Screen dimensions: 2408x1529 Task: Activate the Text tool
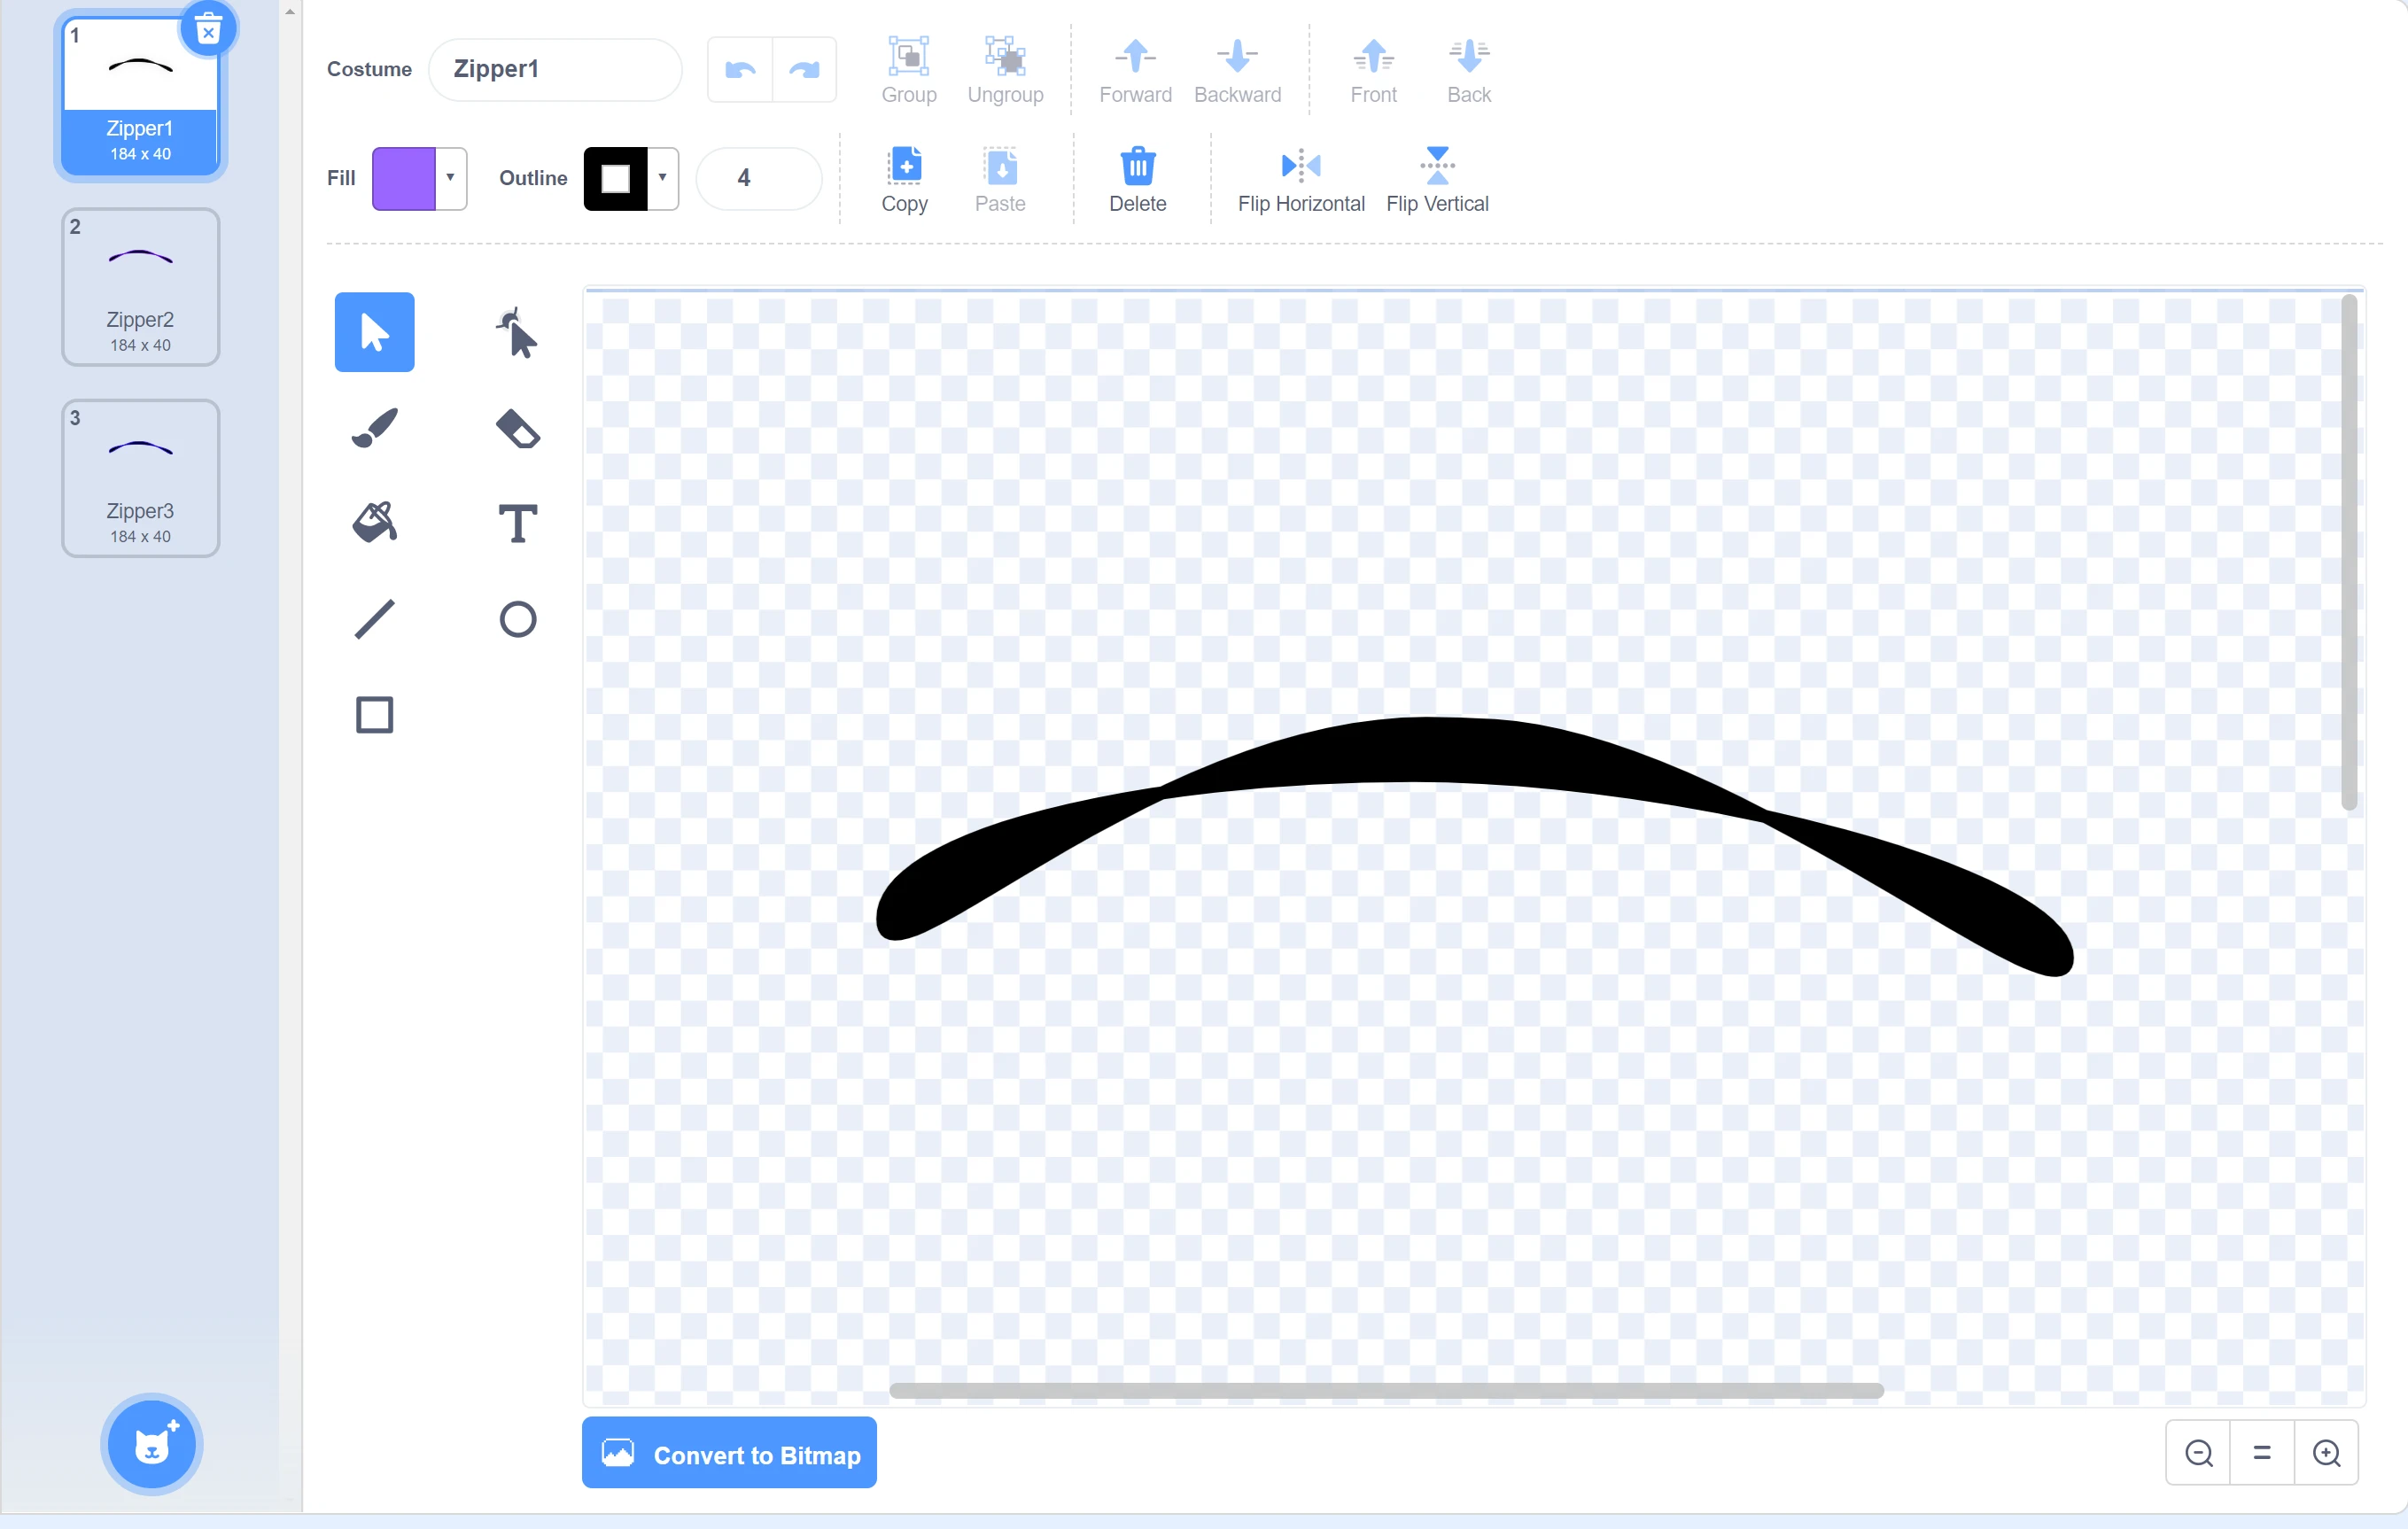pos(517,523)
